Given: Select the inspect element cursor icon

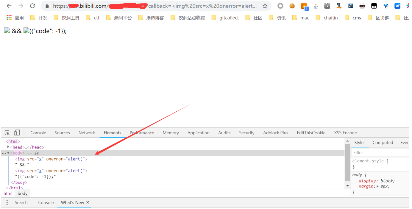Looking at the screenshot, I should pos(7,133).
